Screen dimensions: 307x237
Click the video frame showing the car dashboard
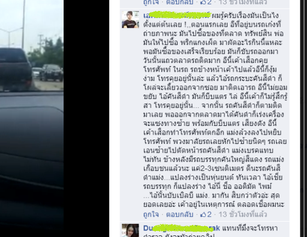(32, 118)
